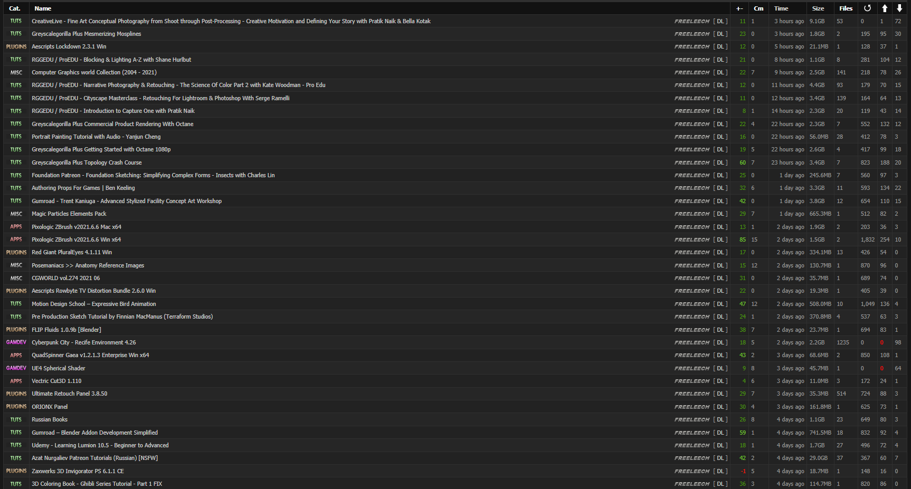Open UE4 Spherical Shader torrent page
The image size is (911, 489).
[58, 368]
